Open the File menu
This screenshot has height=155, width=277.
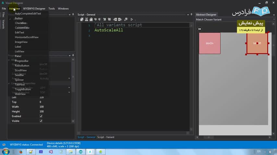[x=4, y=8]
